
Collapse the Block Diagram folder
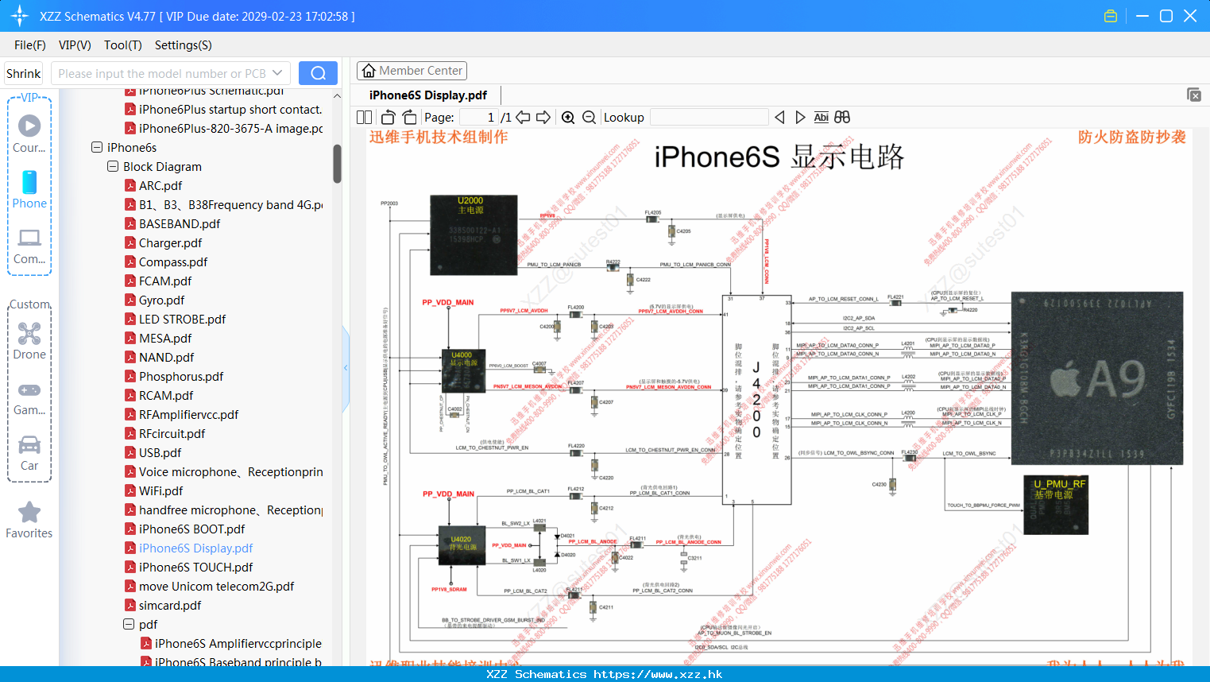pos(113,166)
